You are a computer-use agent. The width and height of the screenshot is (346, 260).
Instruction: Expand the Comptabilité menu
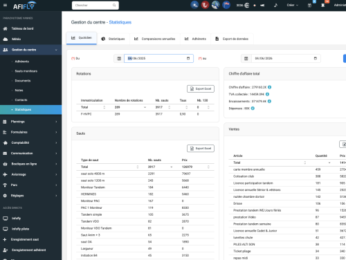(x=30, y=142)
